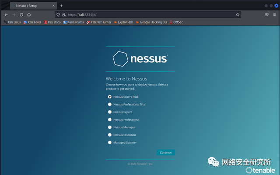Click the URL address bar
Image resolution: width=280 pixels, height=175 pixels.
click(148, 14)
